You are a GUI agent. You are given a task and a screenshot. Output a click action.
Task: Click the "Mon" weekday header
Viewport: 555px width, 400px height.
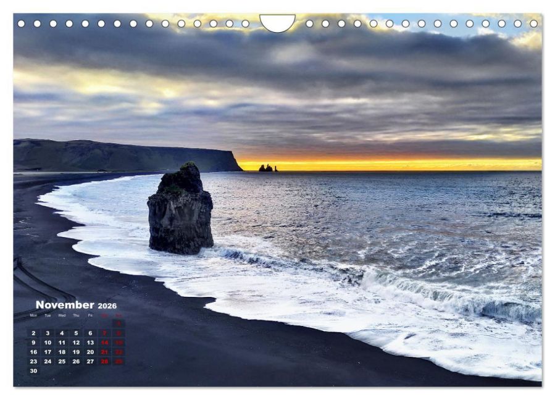pyautogui.click(x=33, y=315)
